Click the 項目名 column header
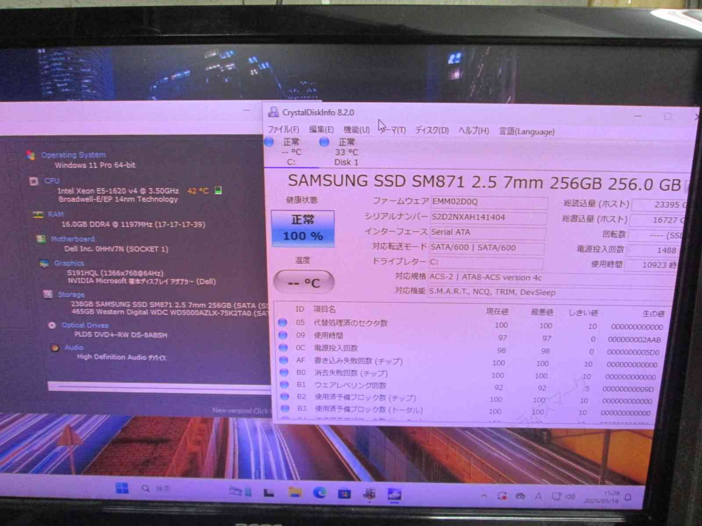702x526 pixels. click(x=324, y=309)
